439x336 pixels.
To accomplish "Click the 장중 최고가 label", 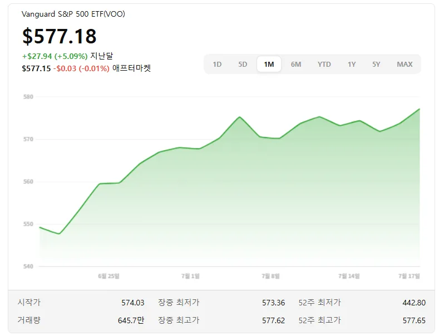I will click(x=179, y=320).
